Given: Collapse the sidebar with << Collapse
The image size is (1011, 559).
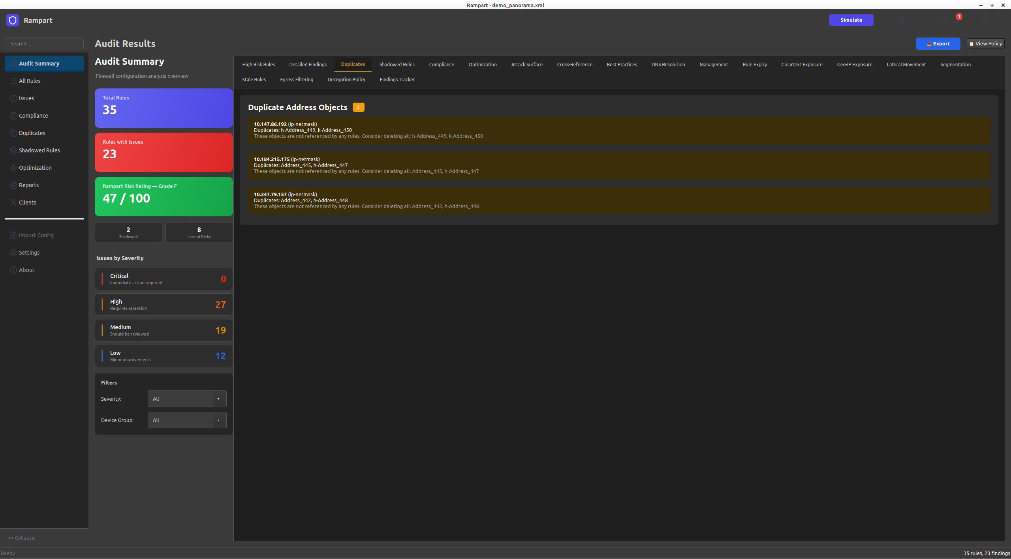Looking at the screenshot, I should (x=21, y=538).
